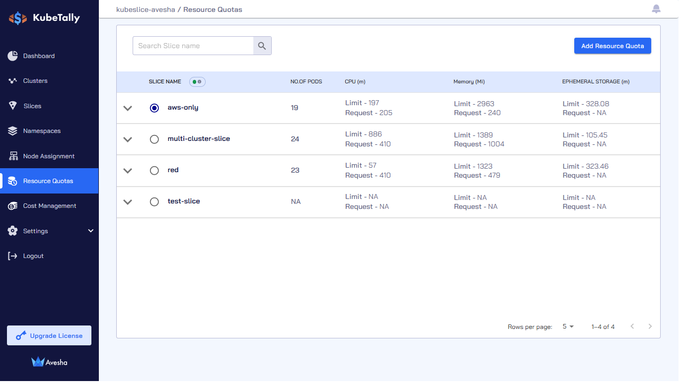Expand the multi-cluster-slice row
This screenshot has width=683, height=388.
[128, 139]
